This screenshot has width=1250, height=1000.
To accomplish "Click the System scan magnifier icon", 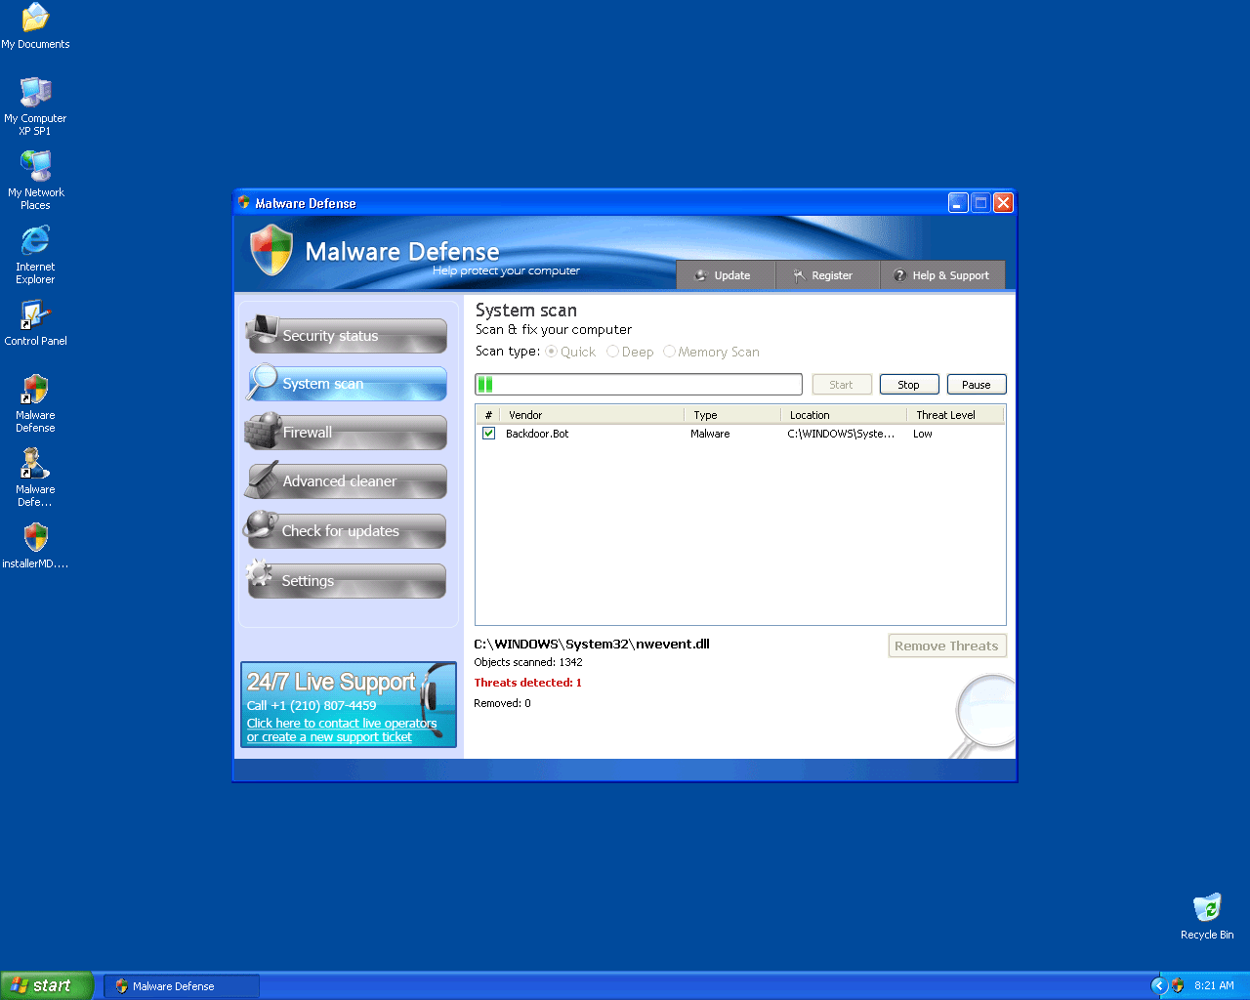I will click(x=262, y=381).
